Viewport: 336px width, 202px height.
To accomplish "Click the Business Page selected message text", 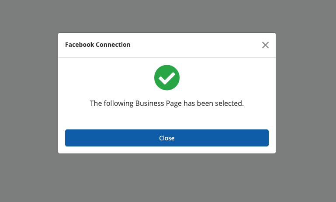I will tap(166, 104).
